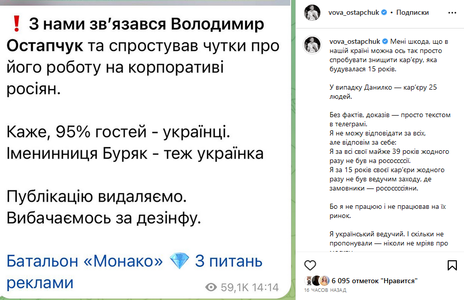Click the eye views icon on the Telegram message
Image resolution: width=464 pixels, height=300 pixels.
tap(211, 287)
